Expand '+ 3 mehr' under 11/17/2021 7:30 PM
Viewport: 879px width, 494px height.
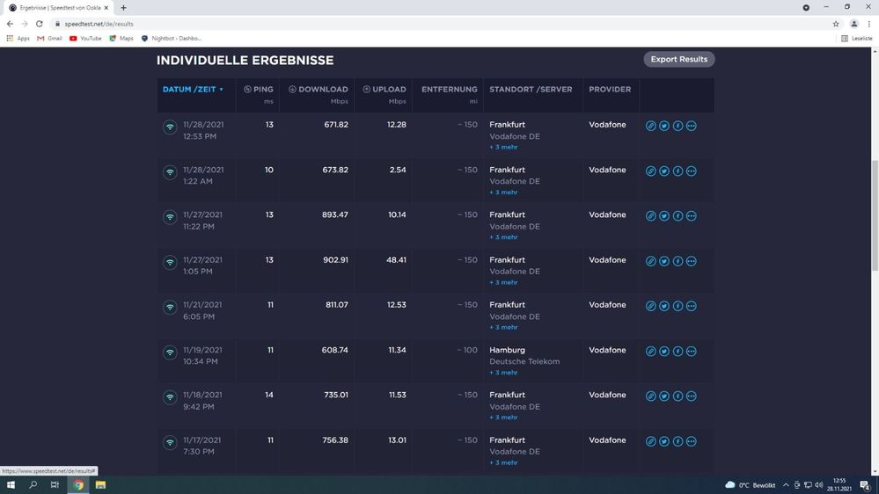[503, 462]
